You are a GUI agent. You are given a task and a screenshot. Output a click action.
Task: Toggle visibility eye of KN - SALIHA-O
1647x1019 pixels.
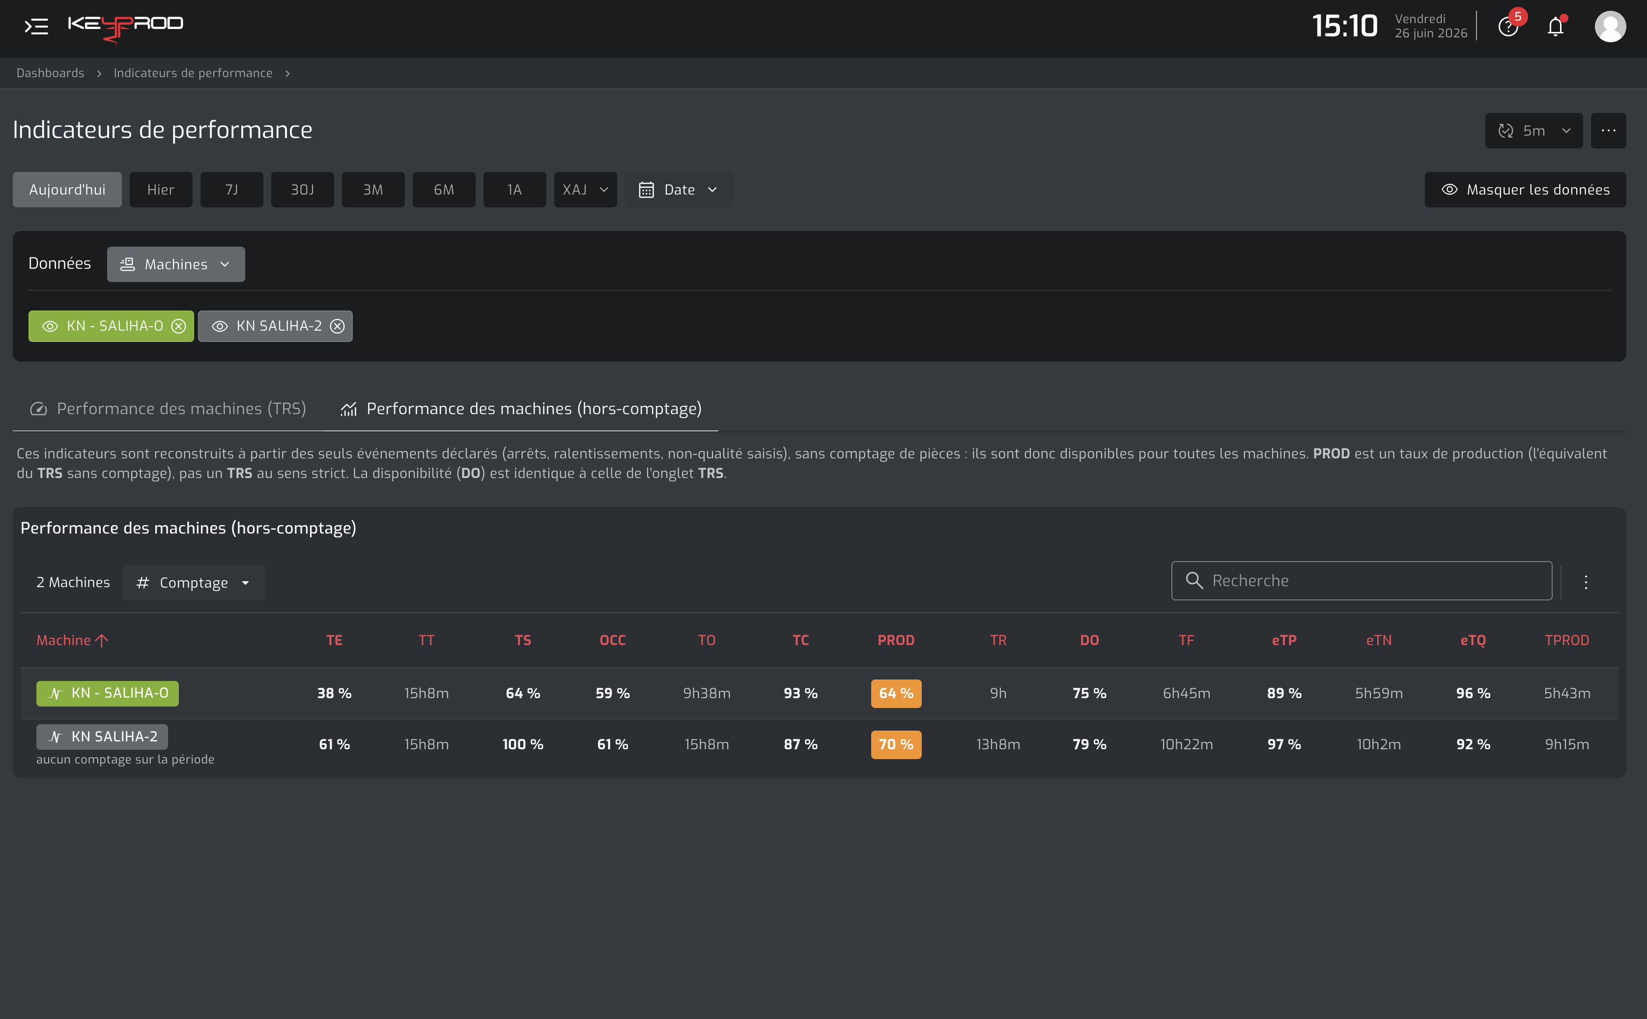(x=50, y=326)
